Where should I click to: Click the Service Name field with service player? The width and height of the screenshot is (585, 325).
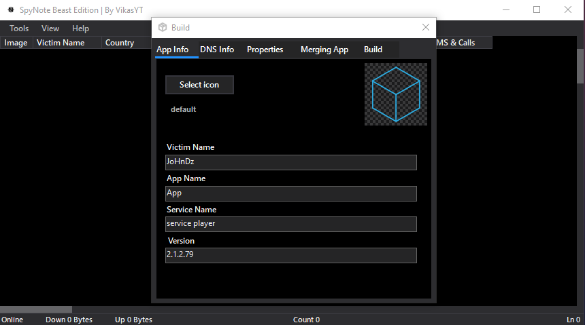coord(291,224)
